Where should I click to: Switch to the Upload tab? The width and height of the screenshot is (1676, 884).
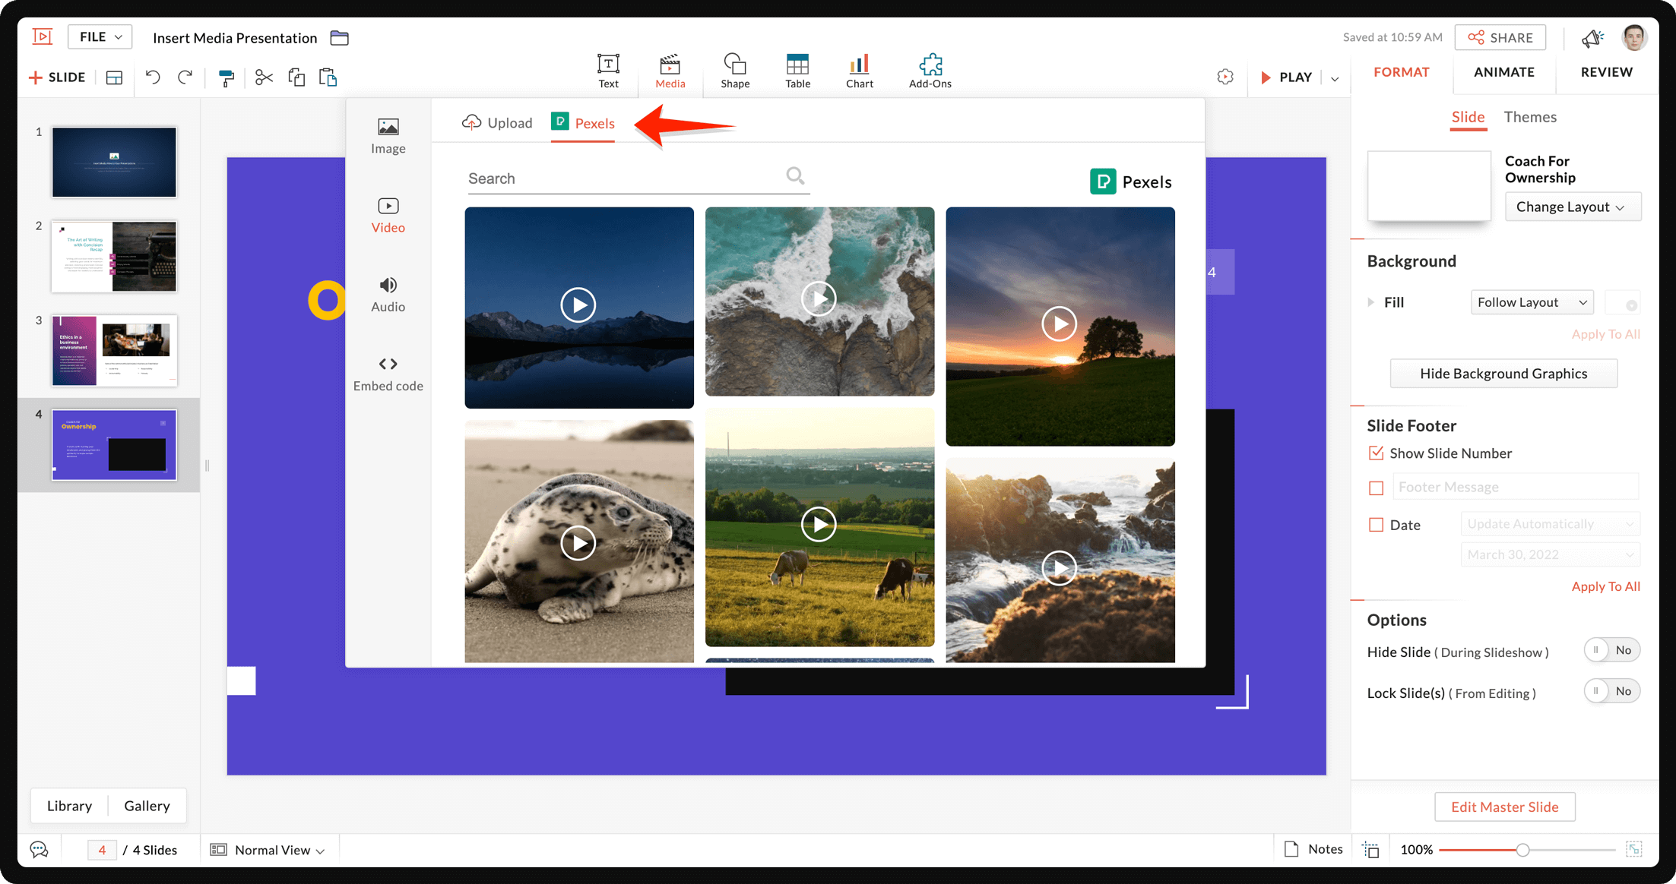click(x=497, y=123)
